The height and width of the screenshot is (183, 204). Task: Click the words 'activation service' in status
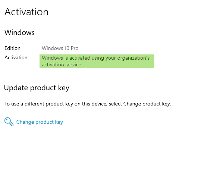coord(62,64)
